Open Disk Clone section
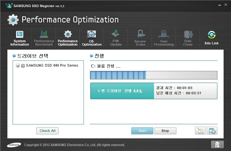Image resolution: width=231 pixels, height=151 pixels. pos(188,38)
